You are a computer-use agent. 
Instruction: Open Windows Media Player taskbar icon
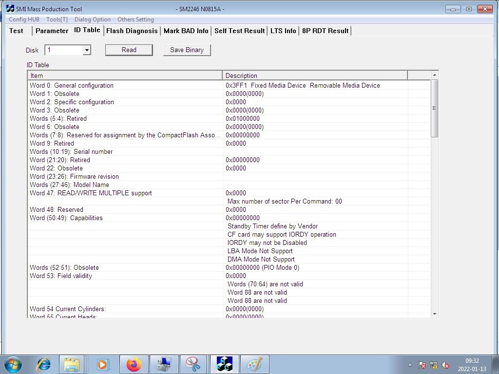click(x=103, y=364)
